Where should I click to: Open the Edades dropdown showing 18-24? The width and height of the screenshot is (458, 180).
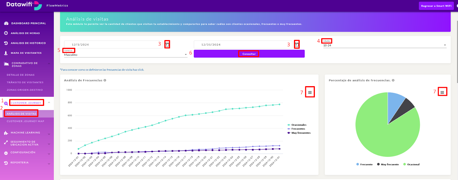385,45
